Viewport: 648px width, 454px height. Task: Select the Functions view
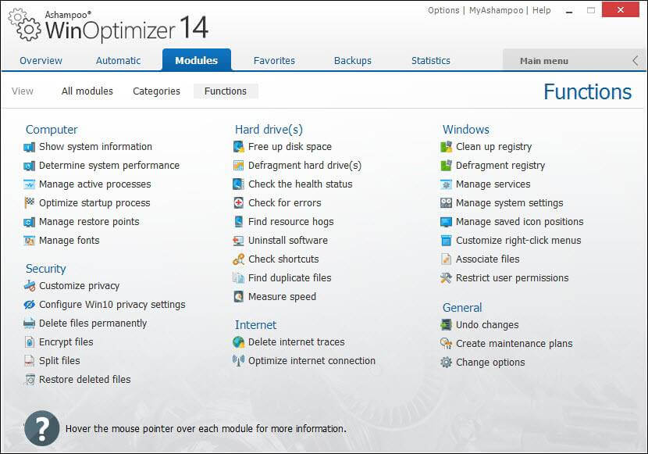coord(226,91)
